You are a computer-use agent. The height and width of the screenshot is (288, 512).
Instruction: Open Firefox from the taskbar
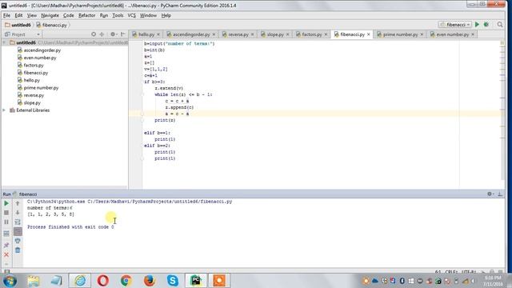pos(150,281)
